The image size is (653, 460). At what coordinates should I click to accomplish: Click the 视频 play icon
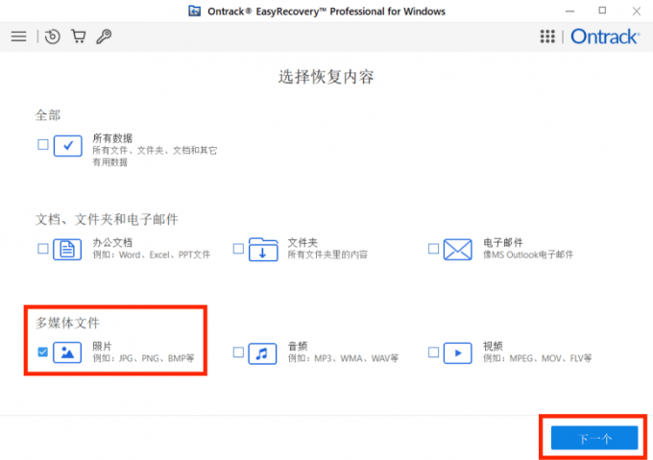458,352
